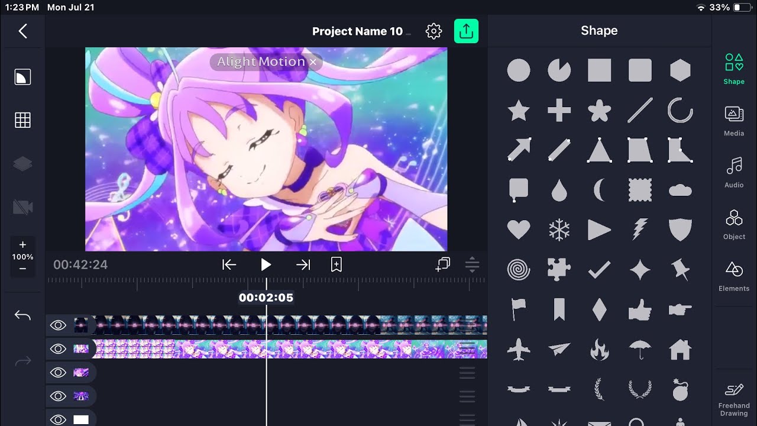Screen dimensions: 757x426
Task: Add a bookmark at playhead
Action: tap(336, 265)
